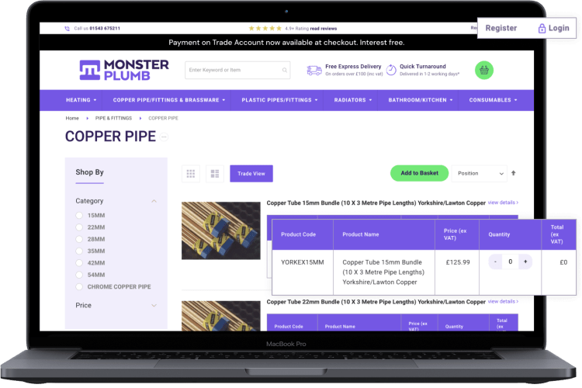582x388 pixels.
Task: Open Plastic Pipes/Fittings menu
Action: pyautogui.click(x=279, y=100)
